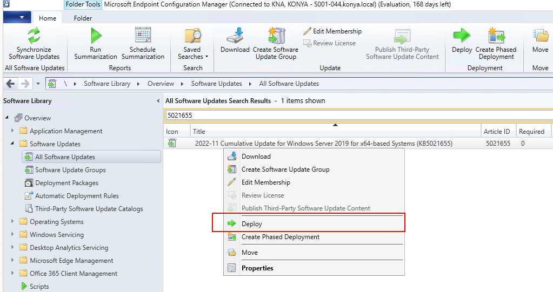The height and width of the screenshot is (292, 553).
Task: Expand Desktop Analytics Servicing node
Action: [12, 247]
